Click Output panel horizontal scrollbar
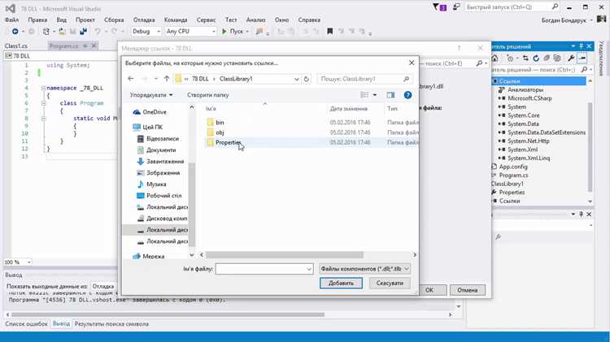610x342 pixels. pyautogui.click(x=168, y=314)
